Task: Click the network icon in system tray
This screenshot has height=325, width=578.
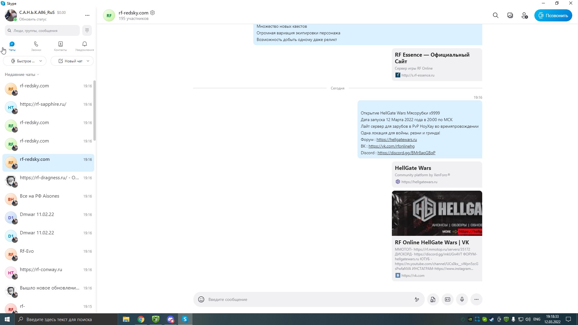Action: coord(520,319)
